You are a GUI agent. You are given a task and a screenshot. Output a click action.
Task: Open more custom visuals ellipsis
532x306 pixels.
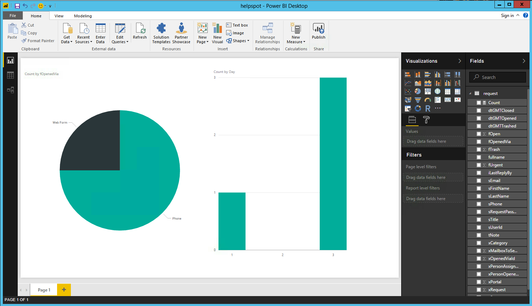pos(438,108)
